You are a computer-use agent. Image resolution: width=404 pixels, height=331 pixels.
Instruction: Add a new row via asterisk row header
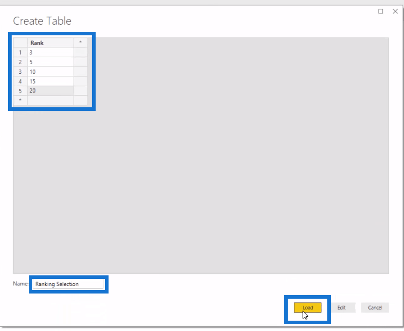click(20, 100)
